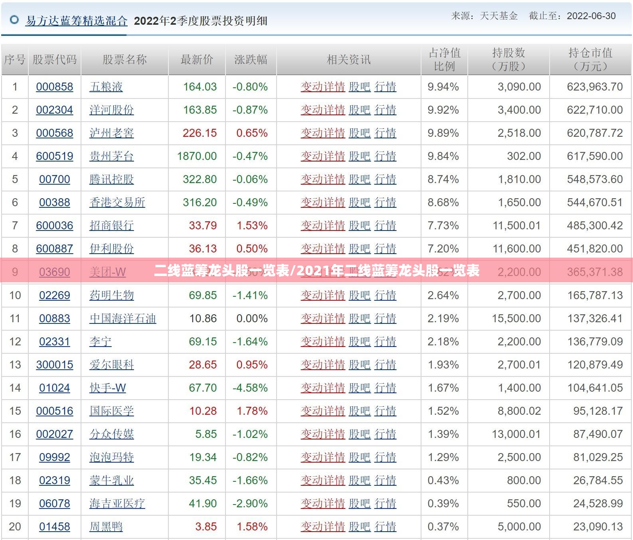Screen dimensions: 633x540
Task: Open stock code 01458 link
Action: coord(55,526)
